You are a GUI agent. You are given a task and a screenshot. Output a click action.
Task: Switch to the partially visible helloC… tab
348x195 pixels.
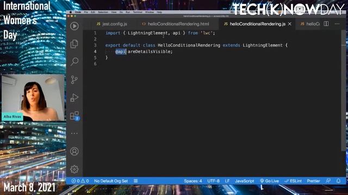pyautogui.click(x=310, y=24)
